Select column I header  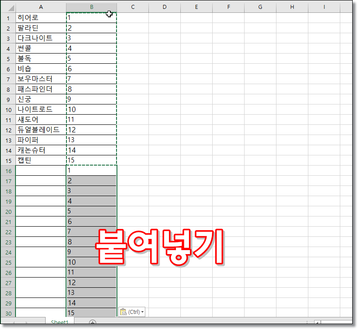(324, 7)
